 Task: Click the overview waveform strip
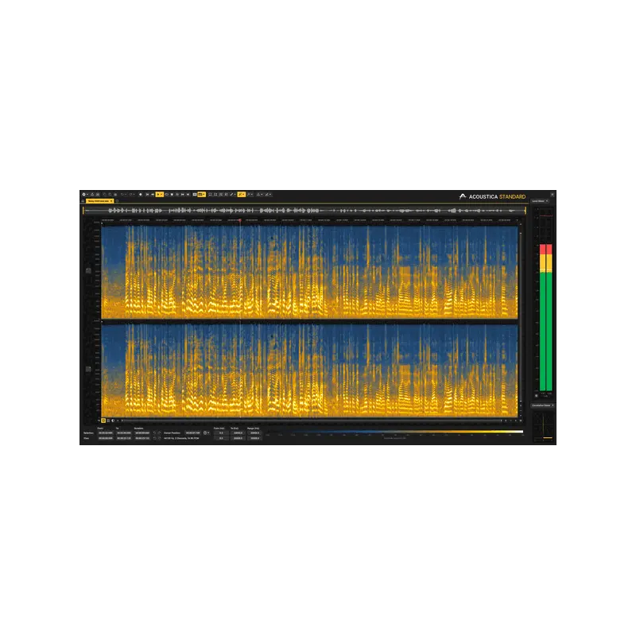[x=304, y=211]
